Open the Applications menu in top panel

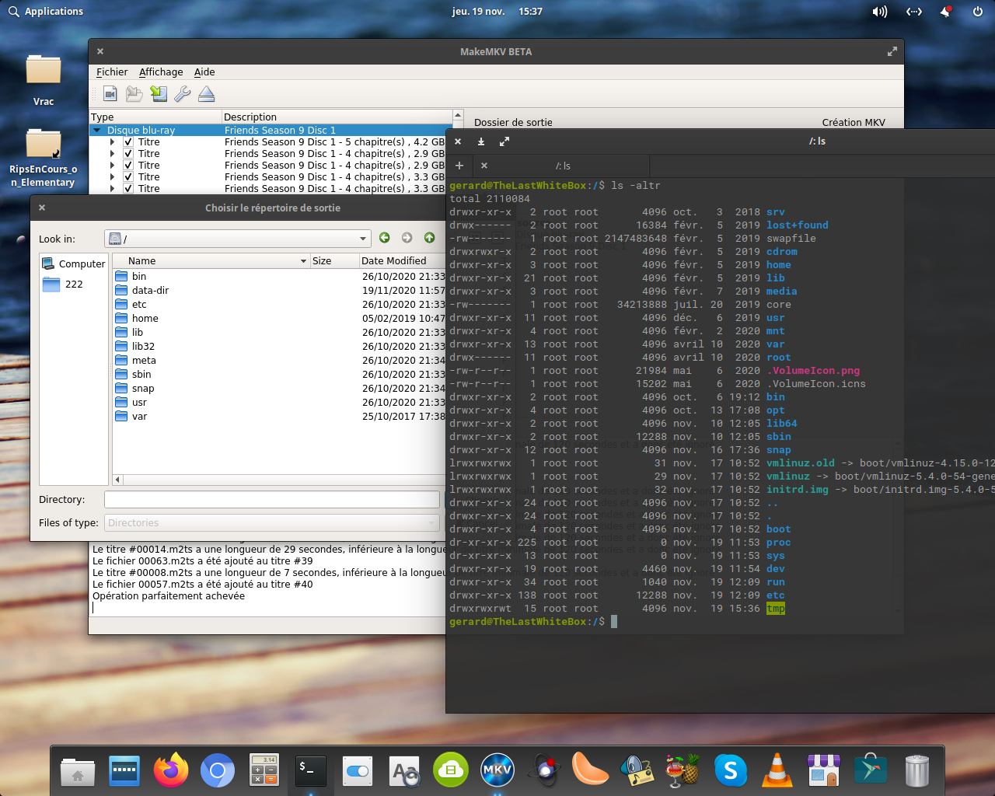tap(46, 12)
